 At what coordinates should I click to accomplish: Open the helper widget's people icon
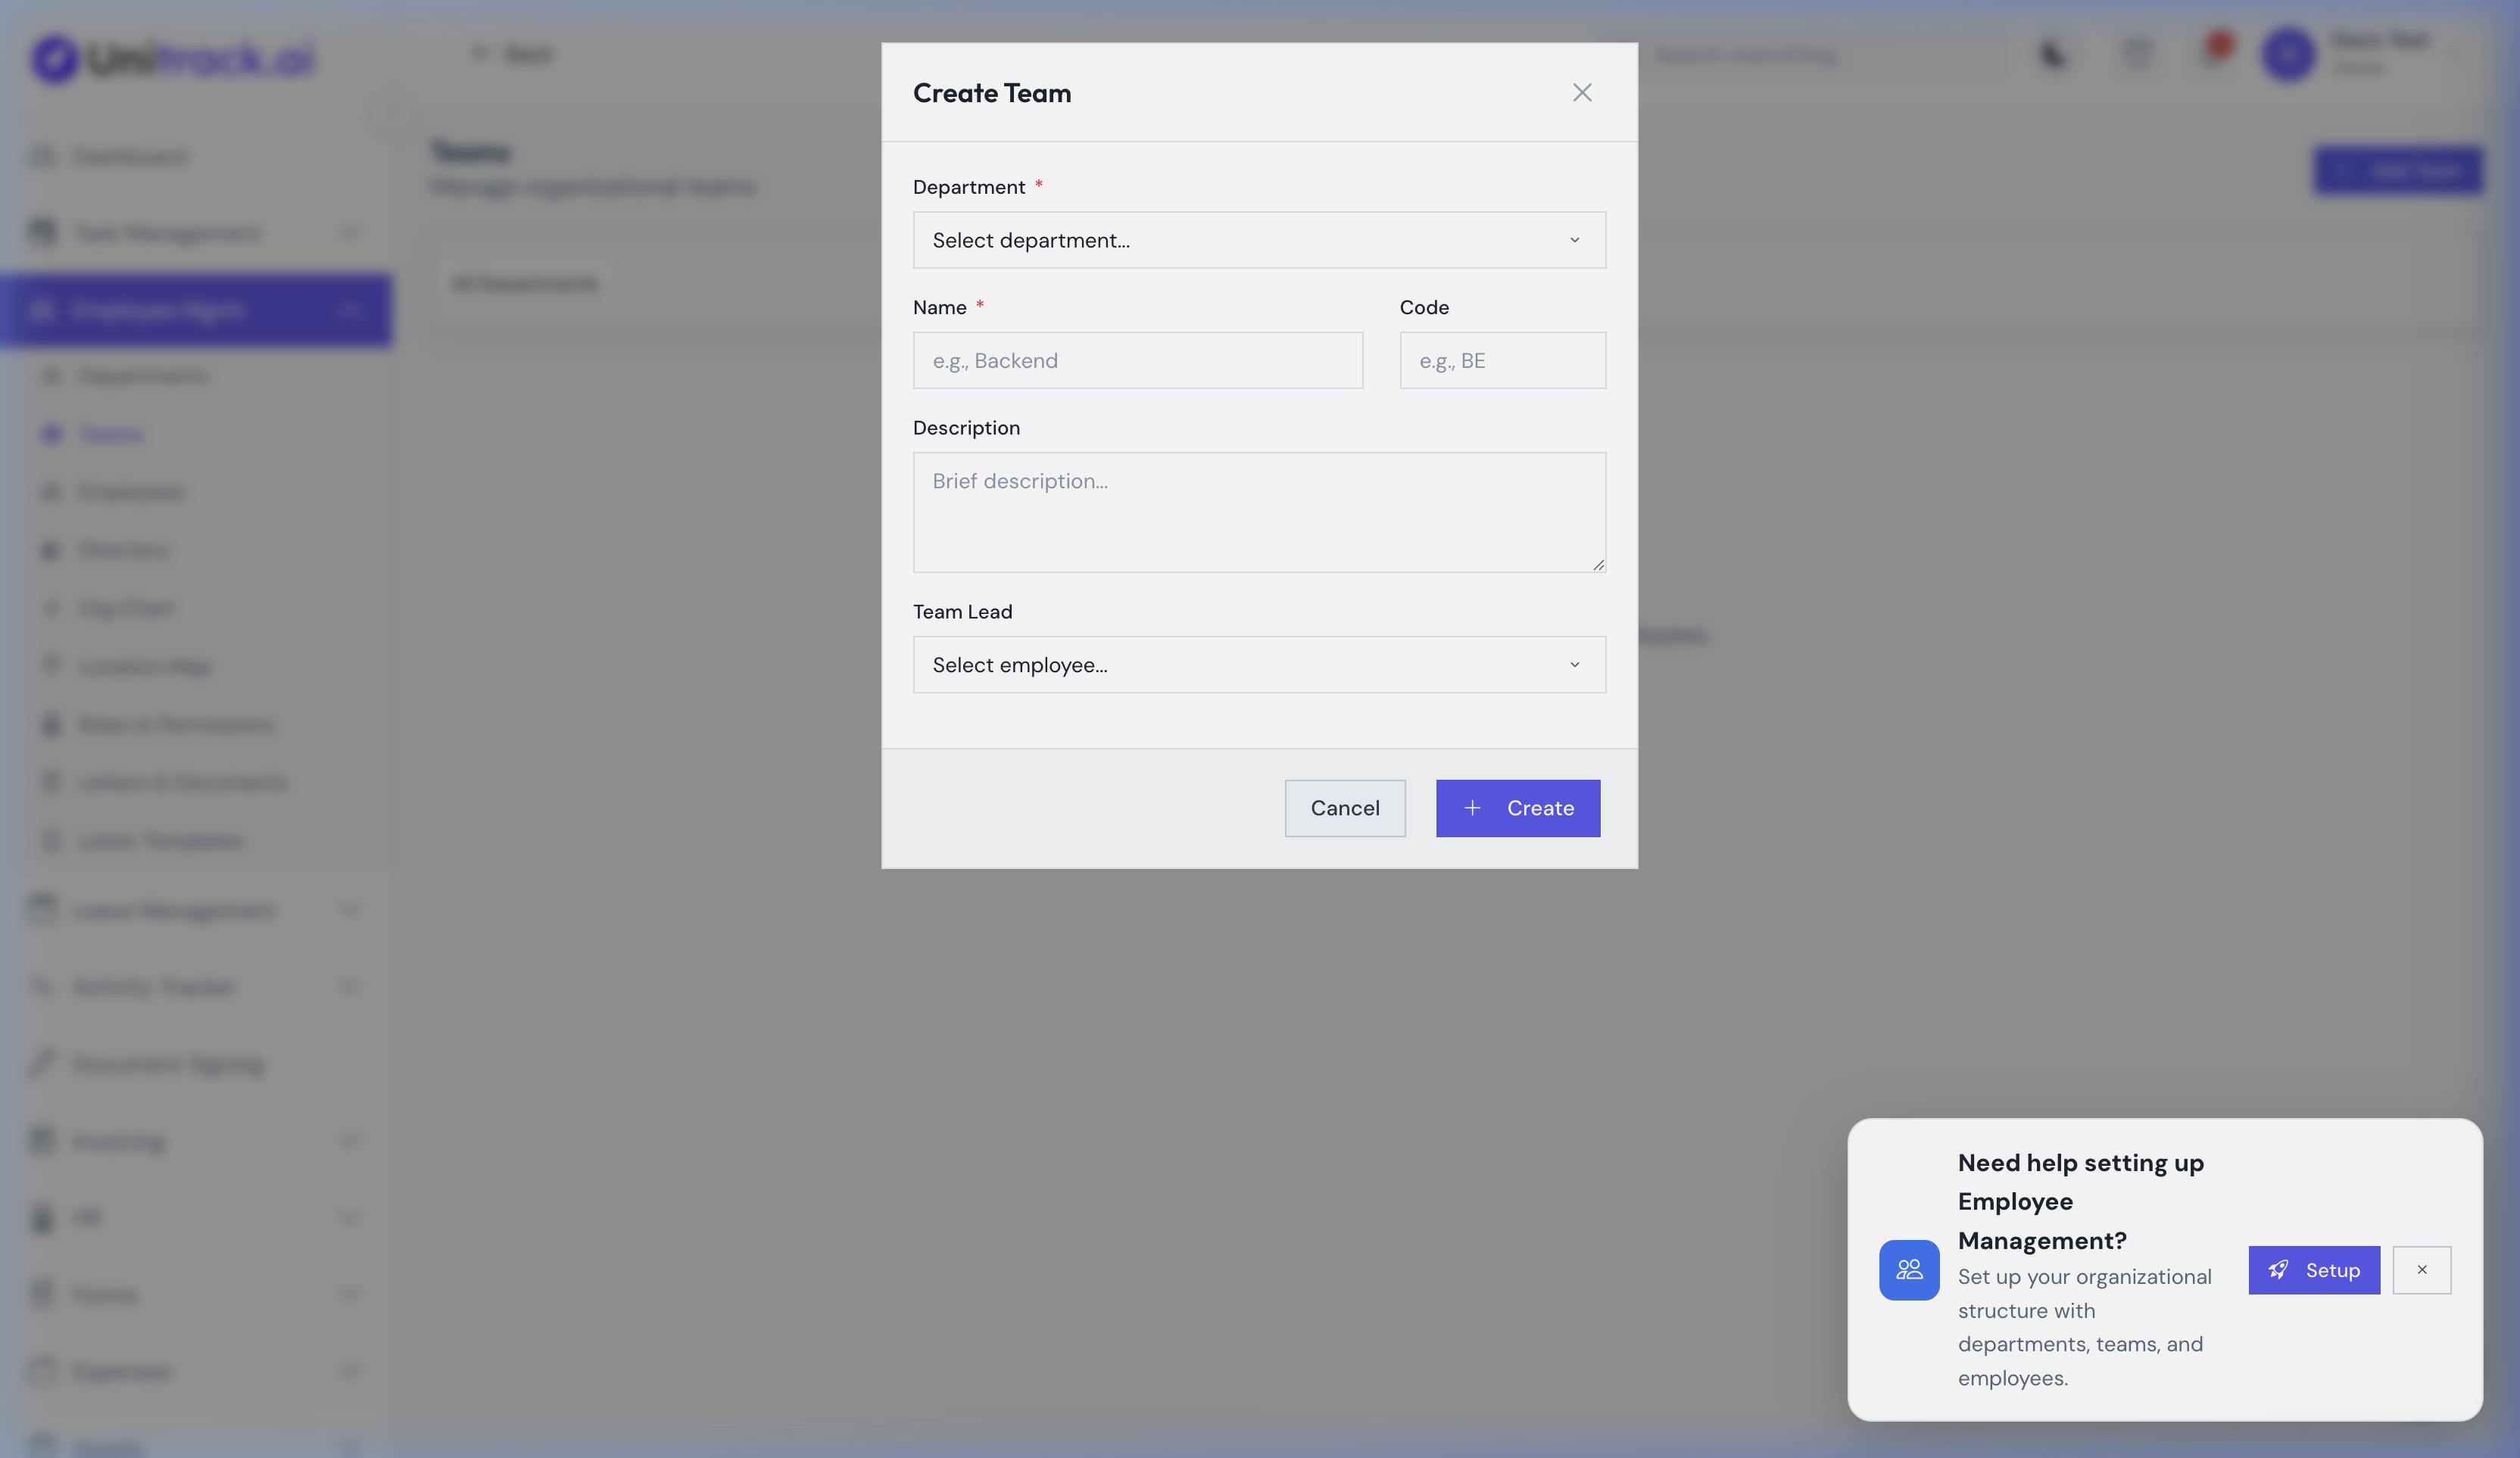pyautogui.click(x=1908, y=1270)
